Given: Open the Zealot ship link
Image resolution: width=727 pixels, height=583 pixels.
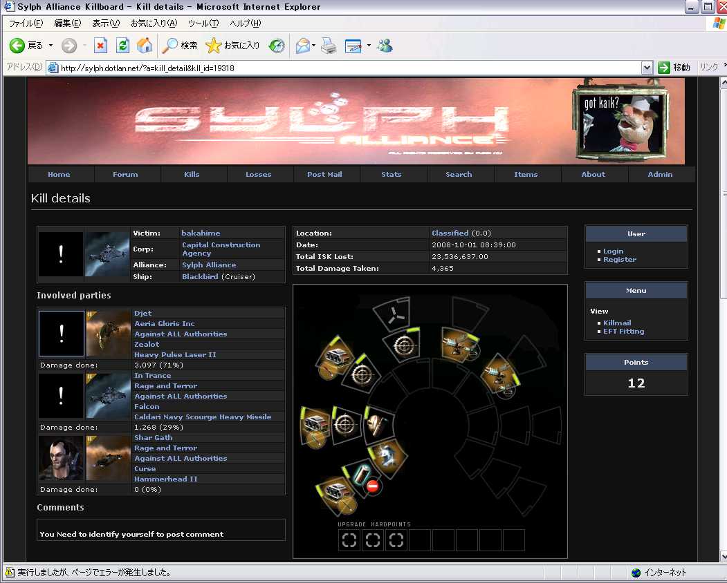Looking at the screenshot, I should (147, 345).
